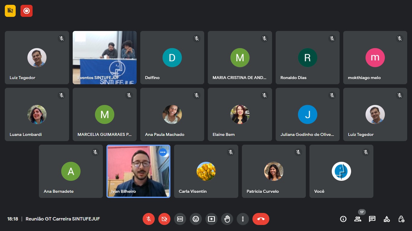Click muted mic icon on Delfino tile

[197, 38]
